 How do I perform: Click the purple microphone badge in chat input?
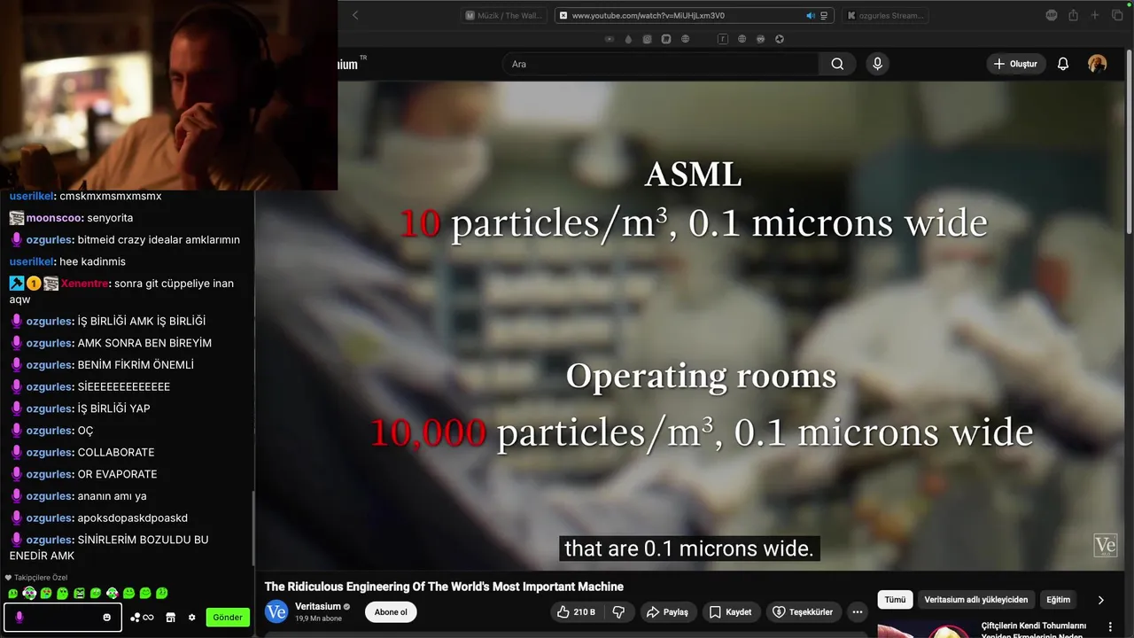tap(19, 618)
